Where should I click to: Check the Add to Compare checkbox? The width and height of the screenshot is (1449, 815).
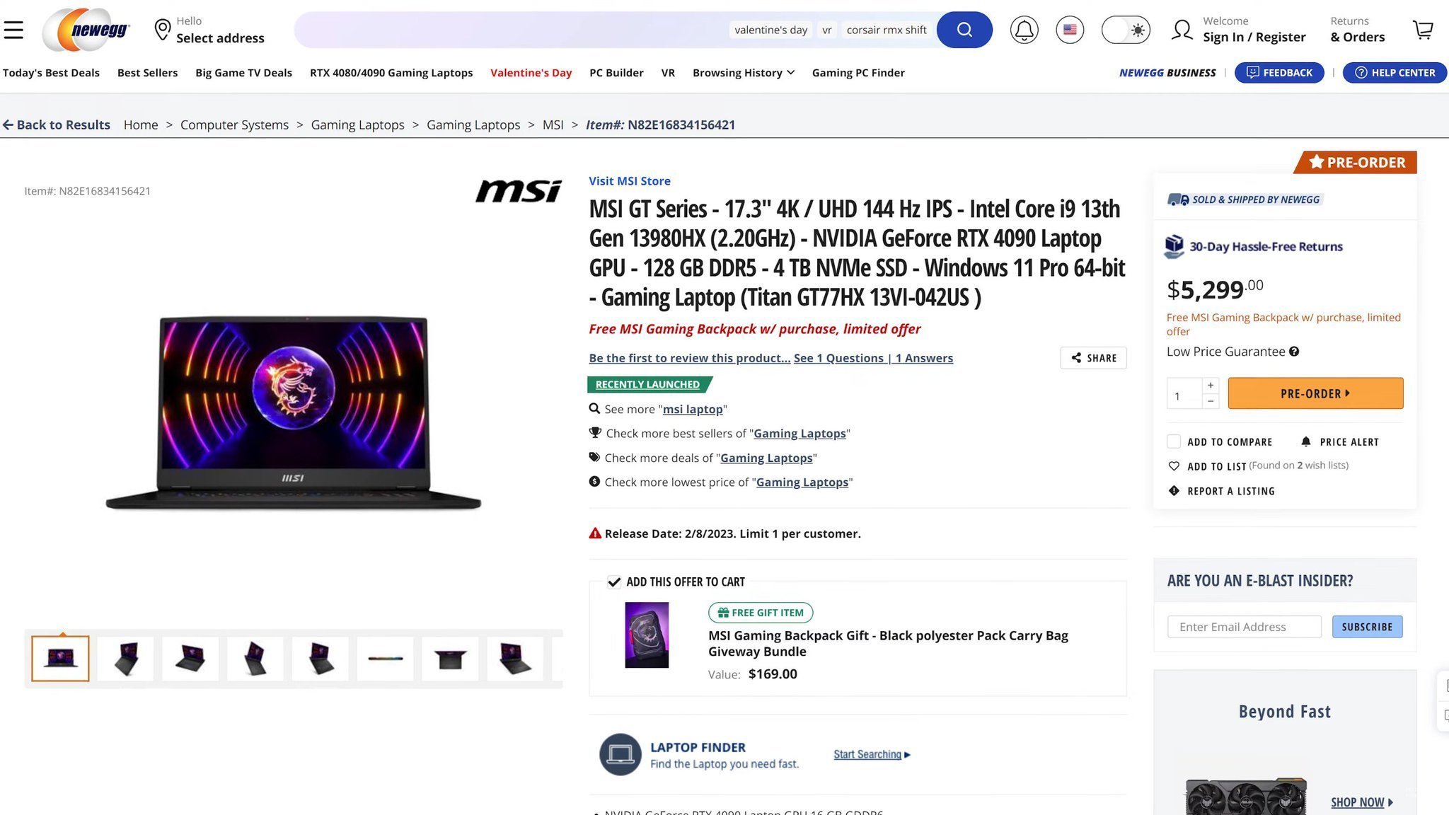coord(1174,441)
